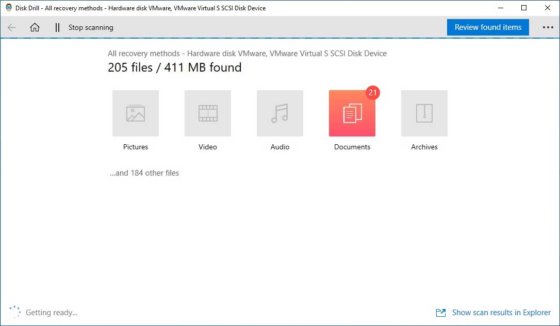Select the Archives category tile
The width and height of the screenshot is (560, 326).
424,113
